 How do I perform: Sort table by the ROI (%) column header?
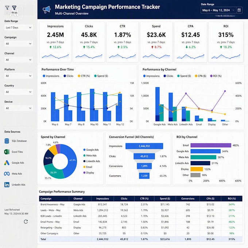(232, 199)
